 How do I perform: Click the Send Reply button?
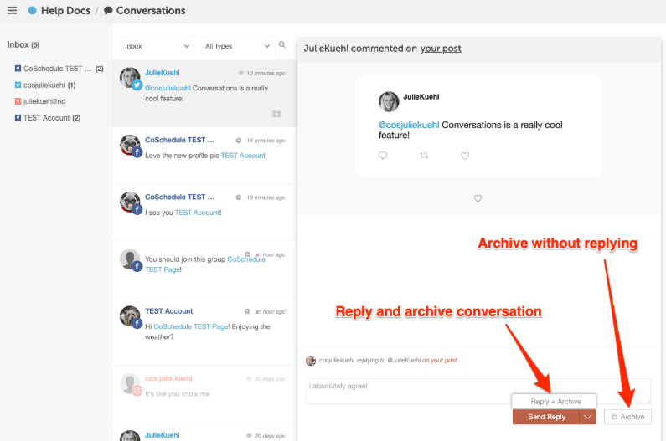click(546, 417)
